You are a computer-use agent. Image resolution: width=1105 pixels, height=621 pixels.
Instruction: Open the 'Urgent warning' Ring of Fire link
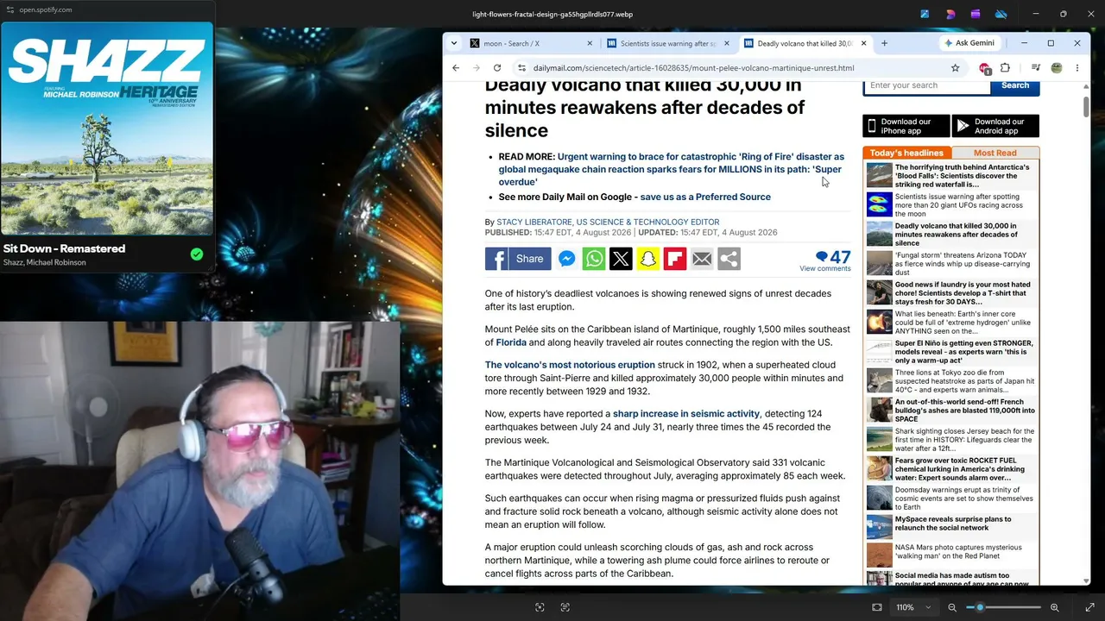[670, 169]
